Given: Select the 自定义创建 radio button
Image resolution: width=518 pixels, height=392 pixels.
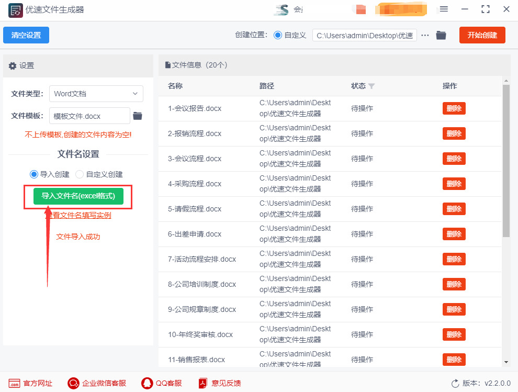Looking at the screenshot, I should pyautogui.click(x=80, y=174).
